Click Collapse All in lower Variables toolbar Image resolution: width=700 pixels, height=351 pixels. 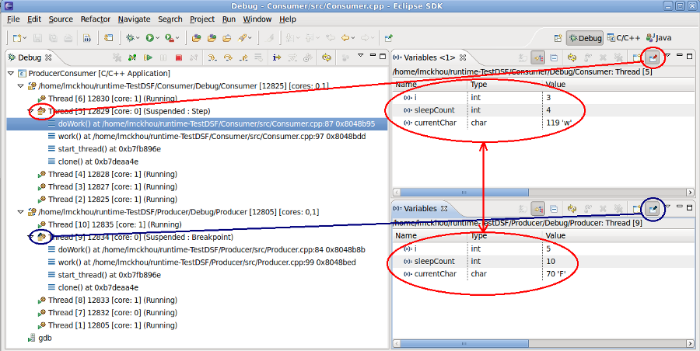(554, 208)
